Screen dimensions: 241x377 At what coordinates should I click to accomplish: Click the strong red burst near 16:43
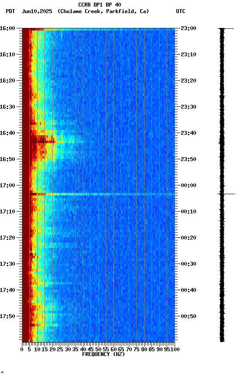pos(43,140)
